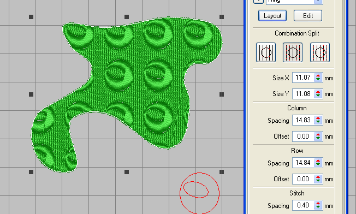Viewport: 356px width, 214px height.
Task: Click the Size Y stepper arrows
Action: (x=318, y=94)
